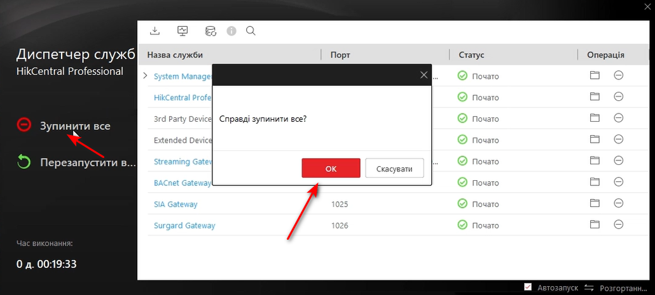Click Зупинити все in sidebar
Viewport: 655px width, 295px height.
[x=75, y=126]
